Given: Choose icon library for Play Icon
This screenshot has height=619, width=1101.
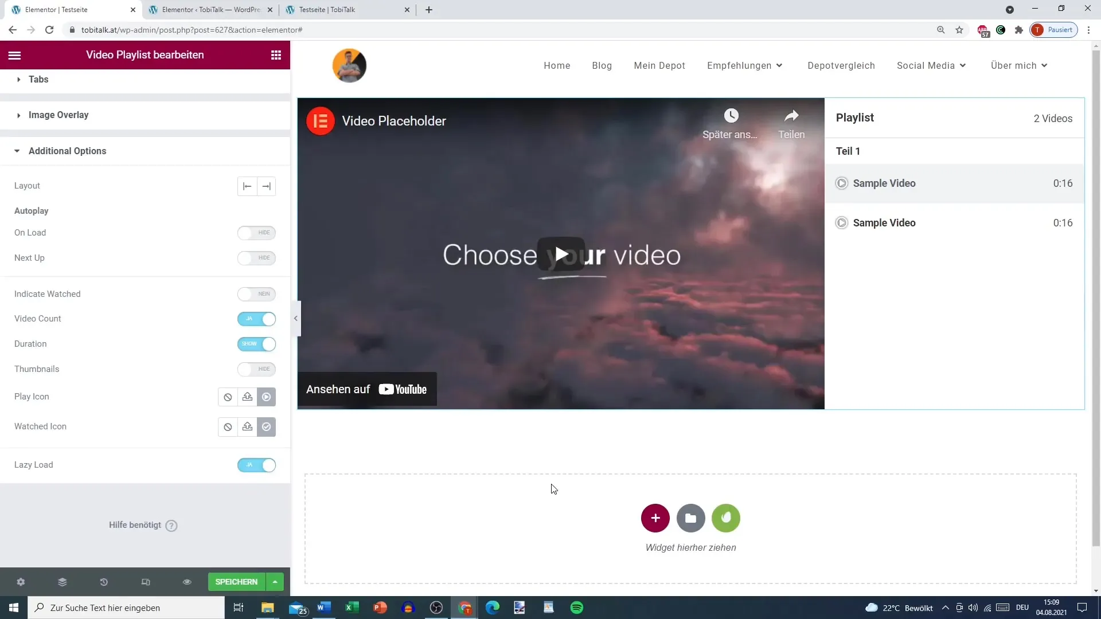Looking at the screenshot, I should coord(267,397).
